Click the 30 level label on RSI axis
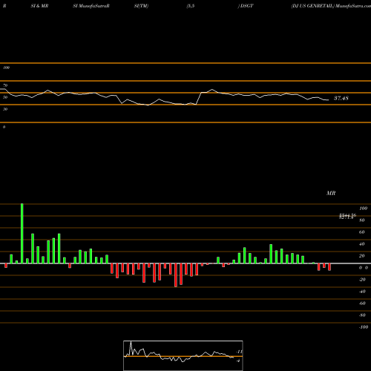Viewport: 371px width, 371px height. pos(5,109)
